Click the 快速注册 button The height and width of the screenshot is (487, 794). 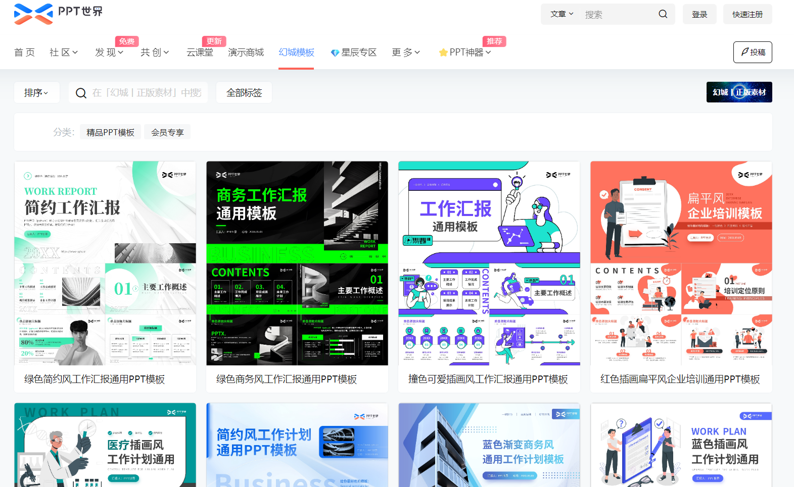click(x=748, y=14)
